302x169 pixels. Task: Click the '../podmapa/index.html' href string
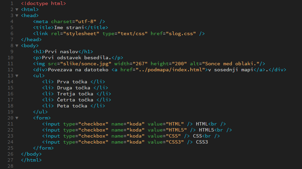pos(170,70)
